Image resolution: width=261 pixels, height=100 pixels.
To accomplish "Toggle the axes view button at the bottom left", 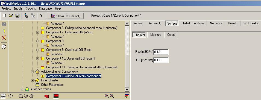I will [3, 96].
